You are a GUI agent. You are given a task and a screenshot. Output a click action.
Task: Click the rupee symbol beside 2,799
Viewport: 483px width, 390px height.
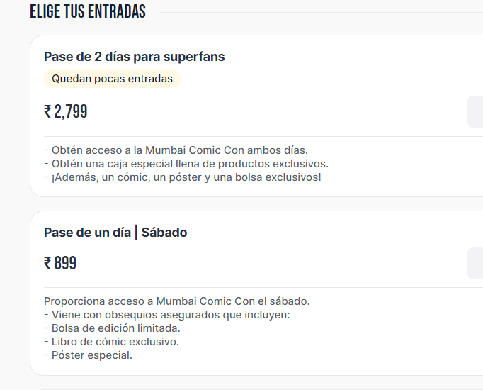coord(47,112)
